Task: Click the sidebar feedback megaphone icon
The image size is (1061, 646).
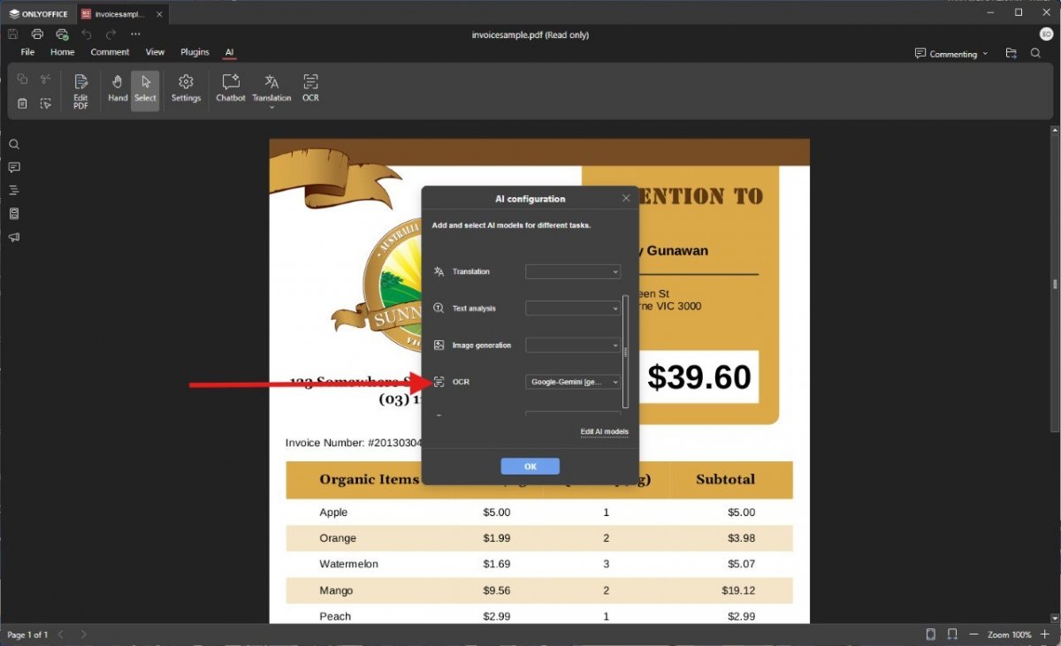Action: pos(14,237)
